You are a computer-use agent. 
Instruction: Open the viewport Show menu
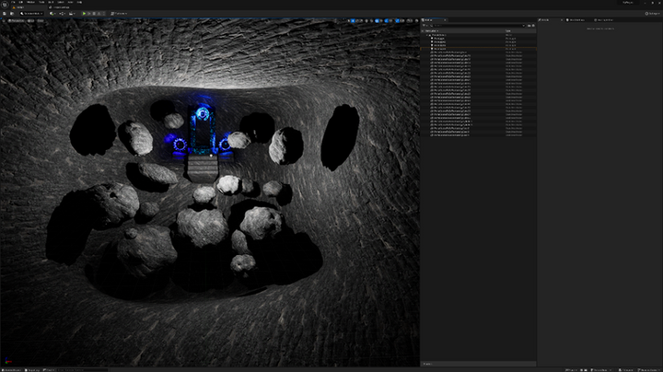click(41, 20)
